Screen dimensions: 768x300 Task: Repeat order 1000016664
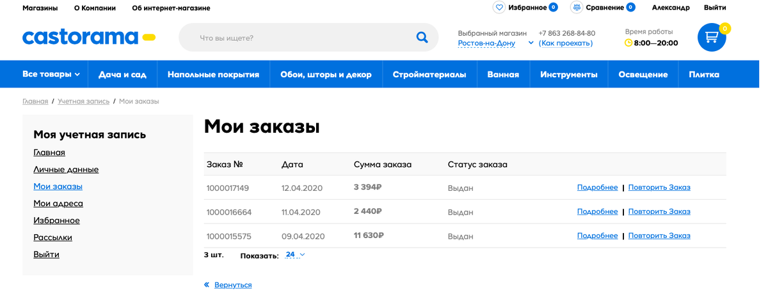click(659, 212)
